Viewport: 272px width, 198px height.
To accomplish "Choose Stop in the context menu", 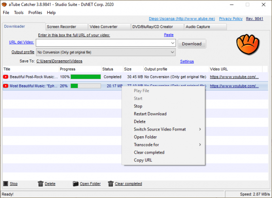I will tap(163, 106).
